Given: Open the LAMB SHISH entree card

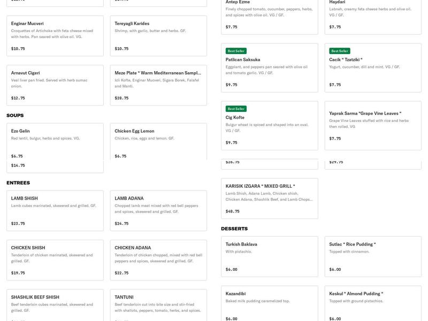Looking at the screenshot, I should pos(55,210).
